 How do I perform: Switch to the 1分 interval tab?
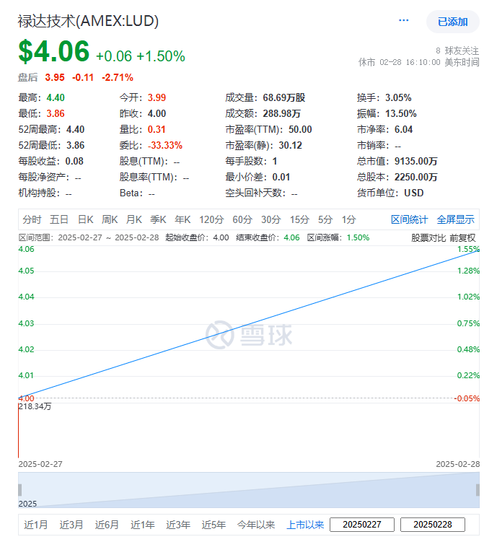point(349,219)
